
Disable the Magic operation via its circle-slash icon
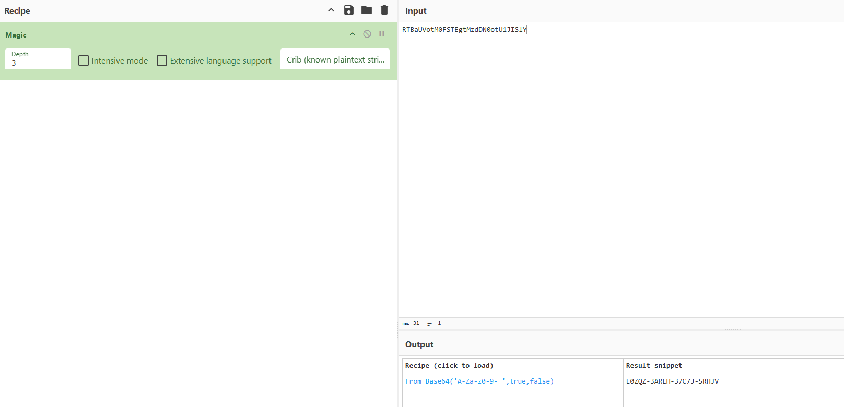point(367,34)
